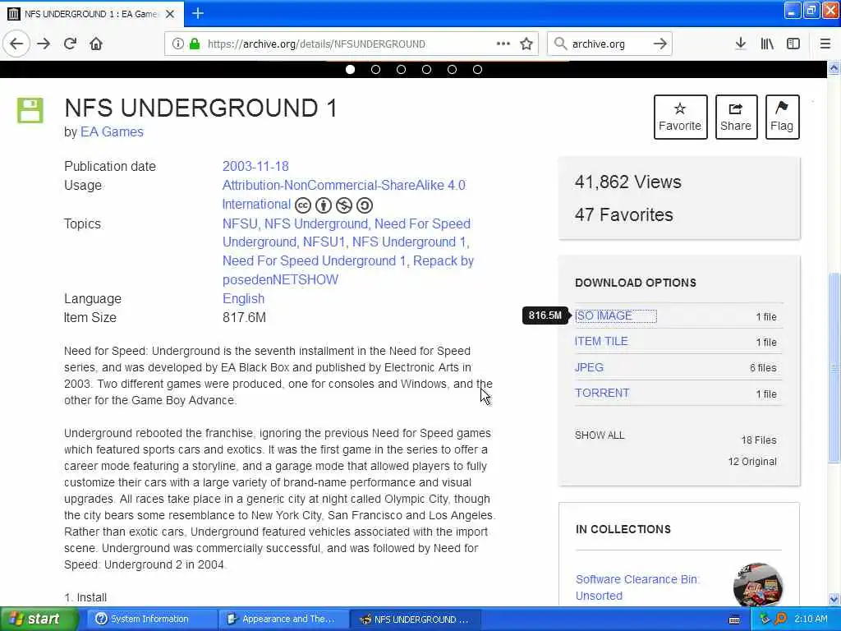Select the fifth carousel dot
This screenshot has width=841, height=631.
453,69
